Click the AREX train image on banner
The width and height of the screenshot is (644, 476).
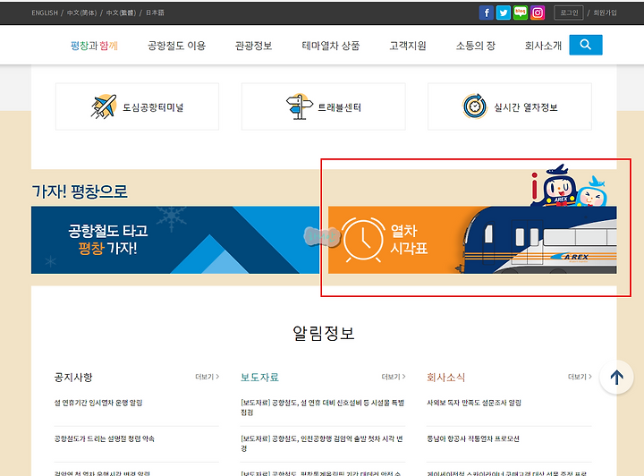click(x=539, y=240)
